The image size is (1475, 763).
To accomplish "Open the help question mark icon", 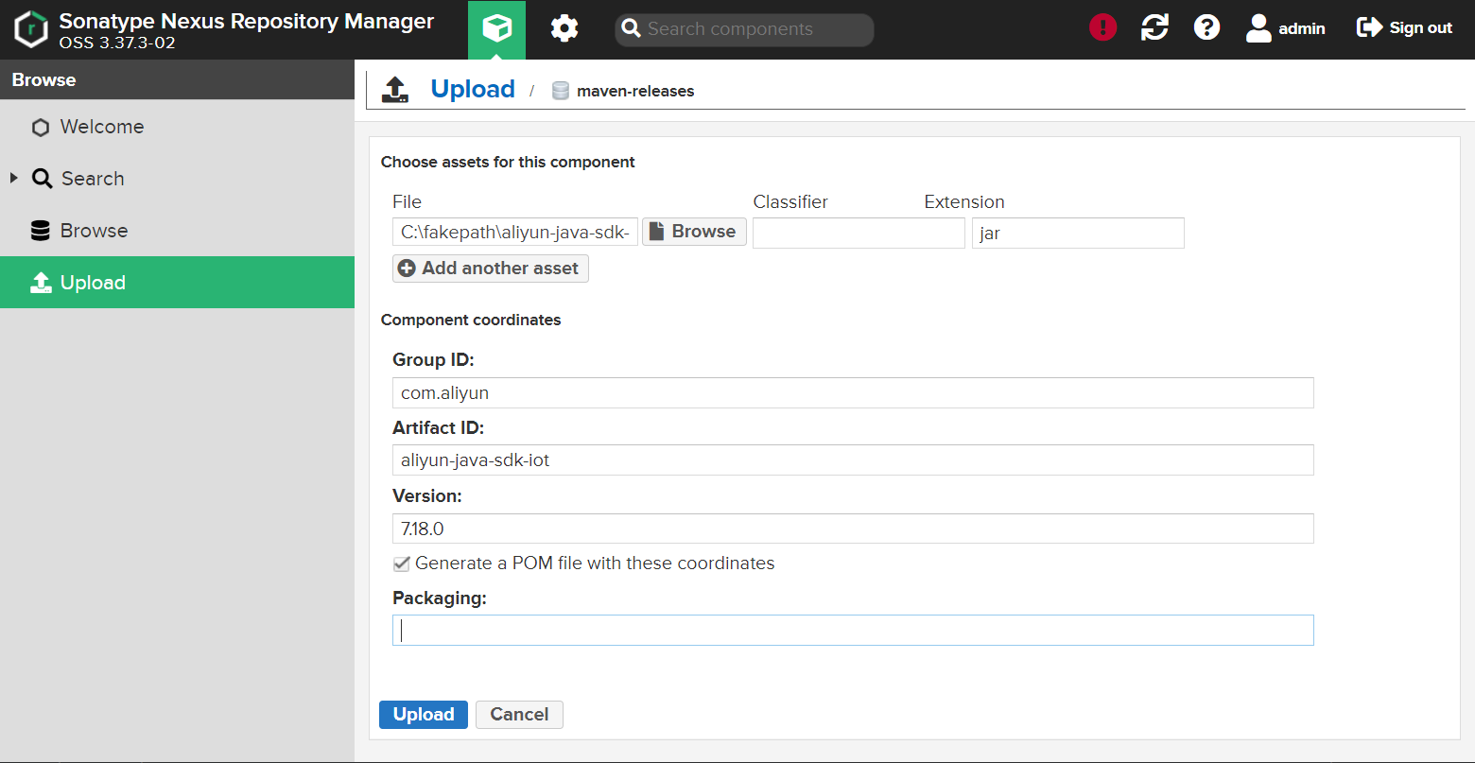I will tap(1206, 27).
